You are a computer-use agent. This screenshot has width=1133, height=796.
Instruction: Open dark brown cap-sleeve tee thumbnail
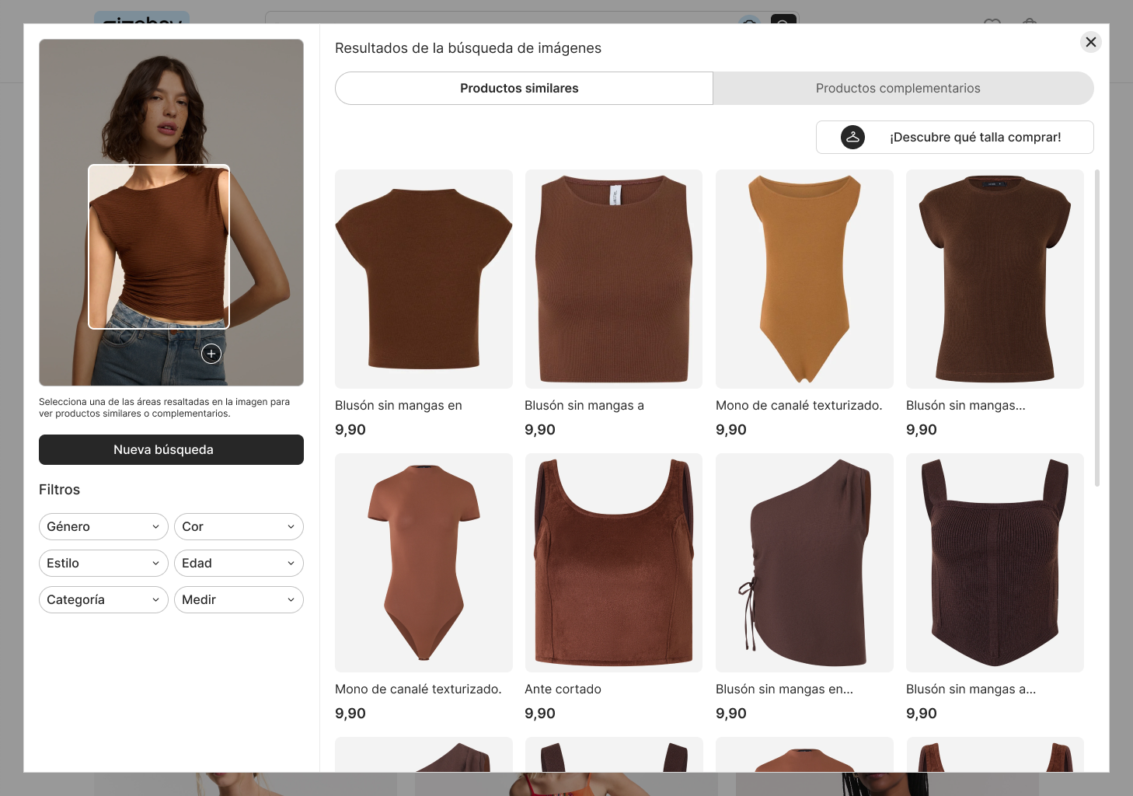(995, 279)
